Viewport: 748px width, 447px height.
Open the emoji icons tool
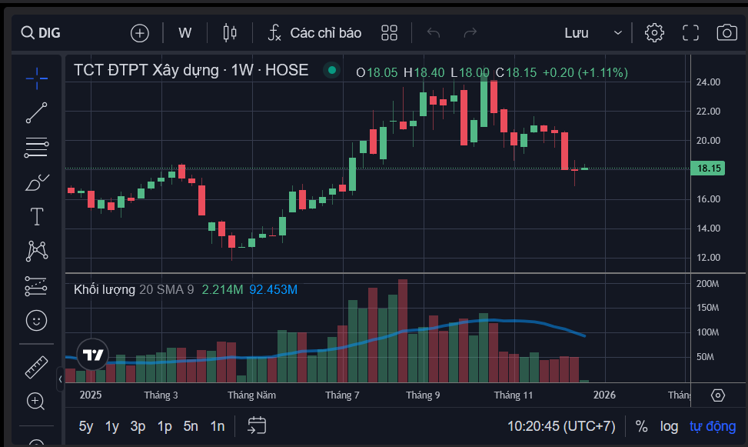point(36,319)
